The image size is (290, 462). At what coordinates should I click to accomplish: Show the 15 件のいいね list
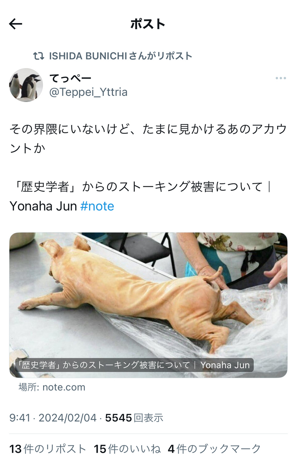[127, 449]
